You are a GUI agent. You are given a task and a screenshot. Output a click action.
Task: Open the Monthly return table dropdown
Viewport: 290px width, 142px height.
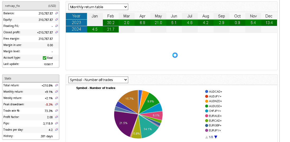(98, 7)
